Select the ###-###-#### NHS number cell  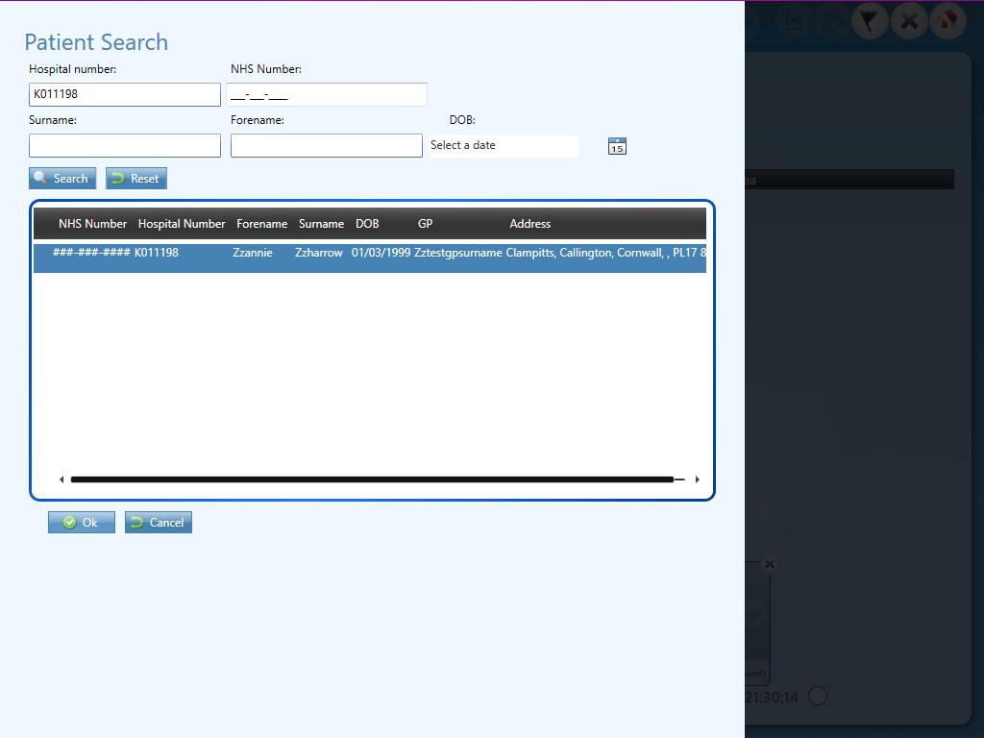[91, 253]
